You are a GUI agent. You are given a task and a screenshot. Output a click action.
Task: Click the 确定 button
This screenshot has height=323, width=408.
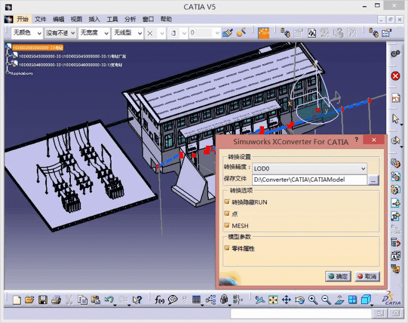(x=338, y=277)
